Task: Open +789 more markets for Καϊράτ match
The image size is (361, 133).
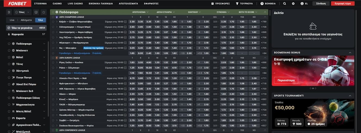Action: tap(264, 22)
